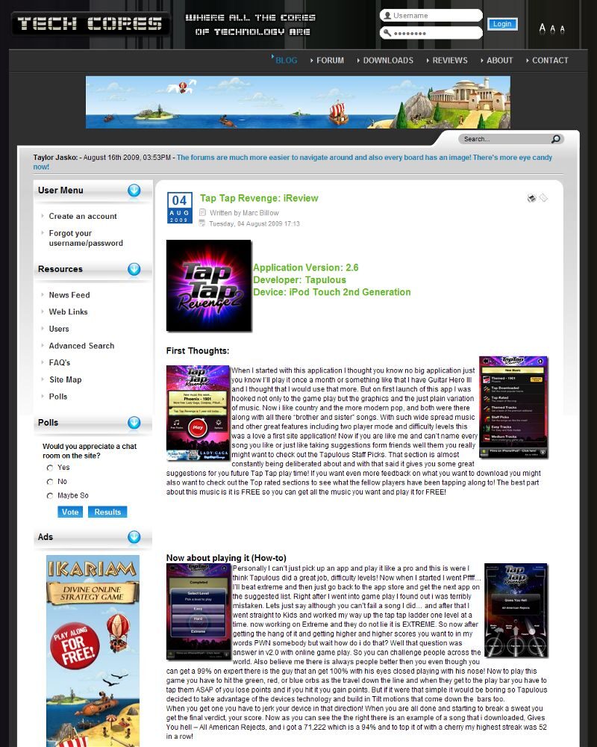Collapse the Resources panel arrow
The image size is (597, 747).
134,269
